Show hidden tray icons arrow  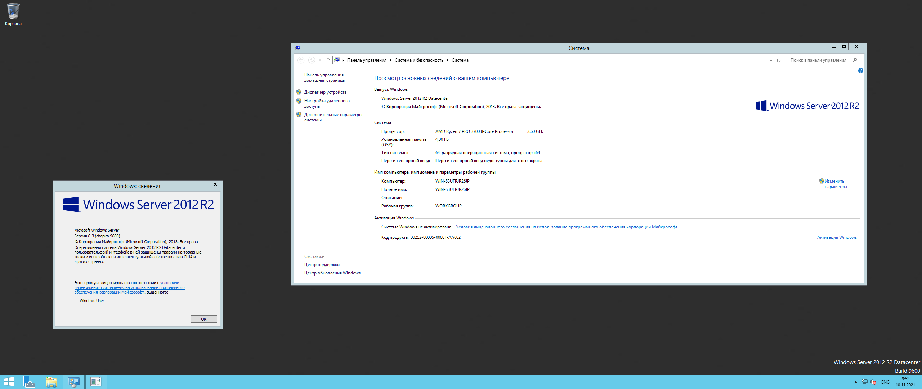[856, 382]
